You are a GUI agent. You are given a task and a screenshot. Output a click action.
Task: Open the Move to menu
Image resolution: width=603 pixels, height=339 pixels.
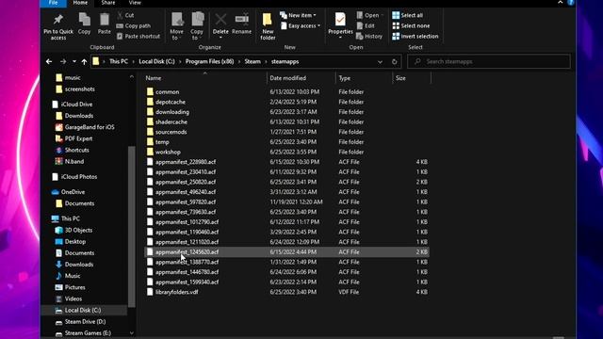176,26
